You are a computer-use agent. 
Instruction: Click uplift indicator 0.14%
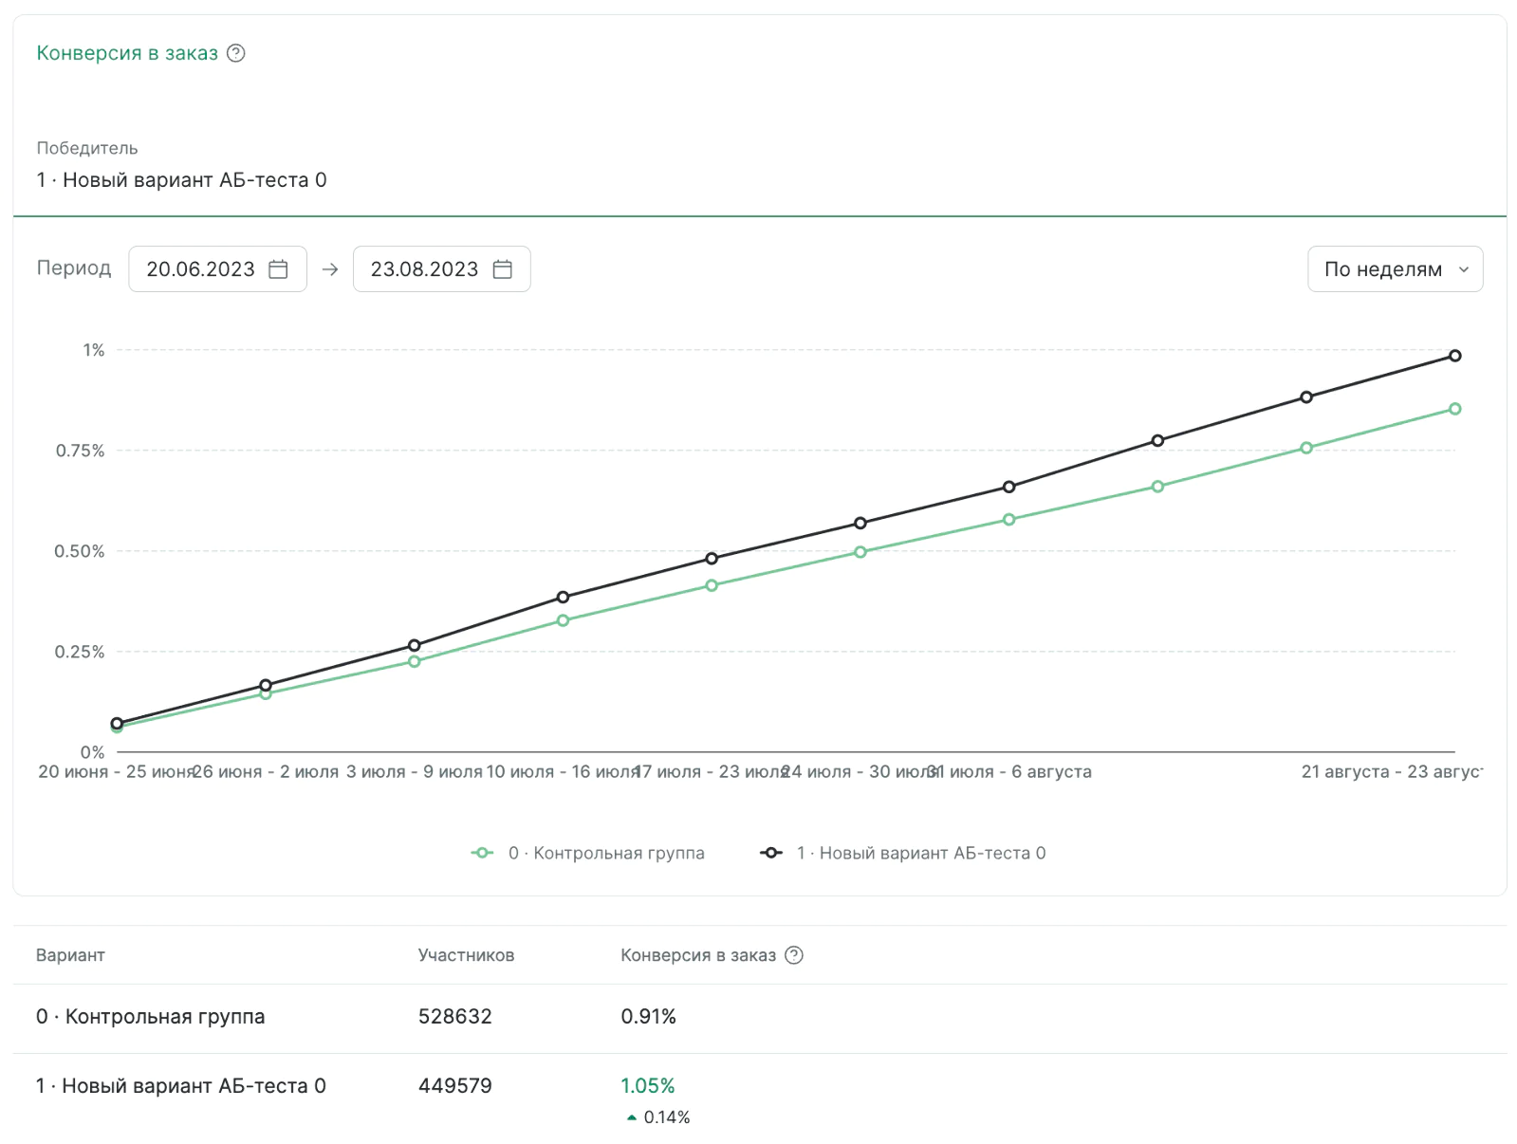[x=658, y=1117]
